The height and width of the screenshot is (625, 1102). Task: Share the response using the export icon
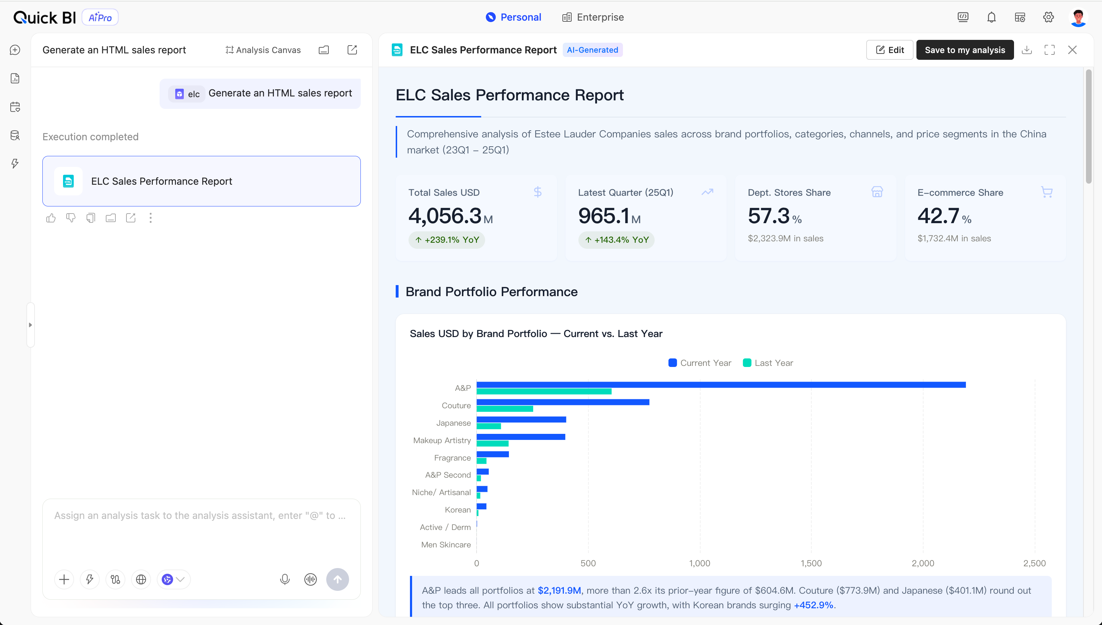(x=131, y=218)
